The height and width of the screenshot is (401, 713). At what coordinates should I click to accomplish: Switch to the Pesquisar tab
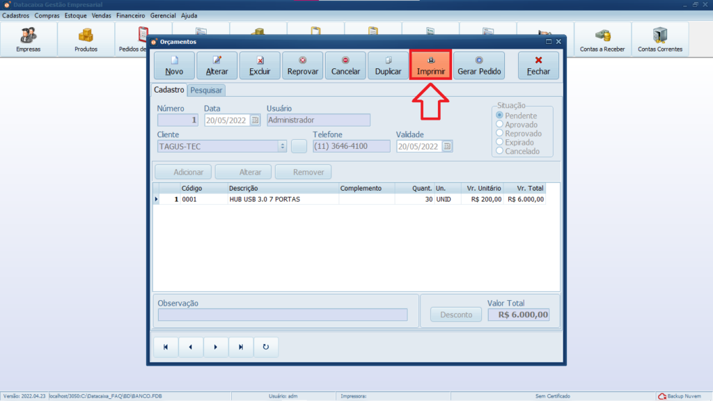(x=206, y=90)
